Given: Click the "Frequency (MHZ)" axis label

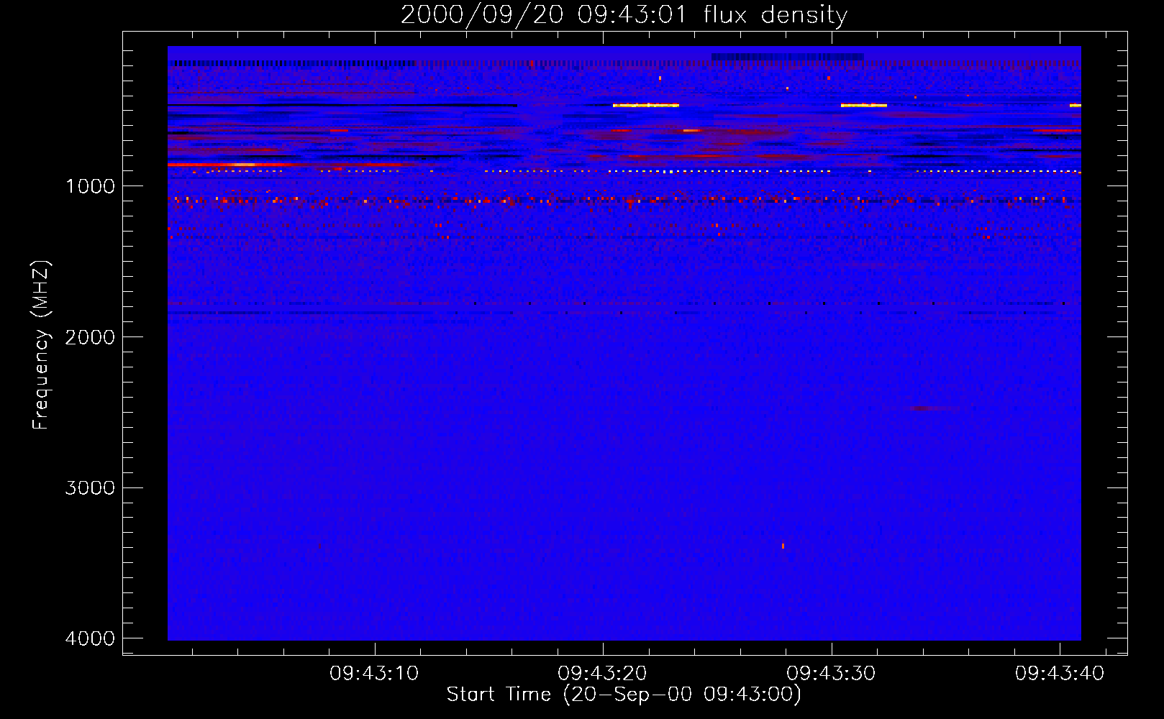Looking at the screenshot, I should (41, 345).
